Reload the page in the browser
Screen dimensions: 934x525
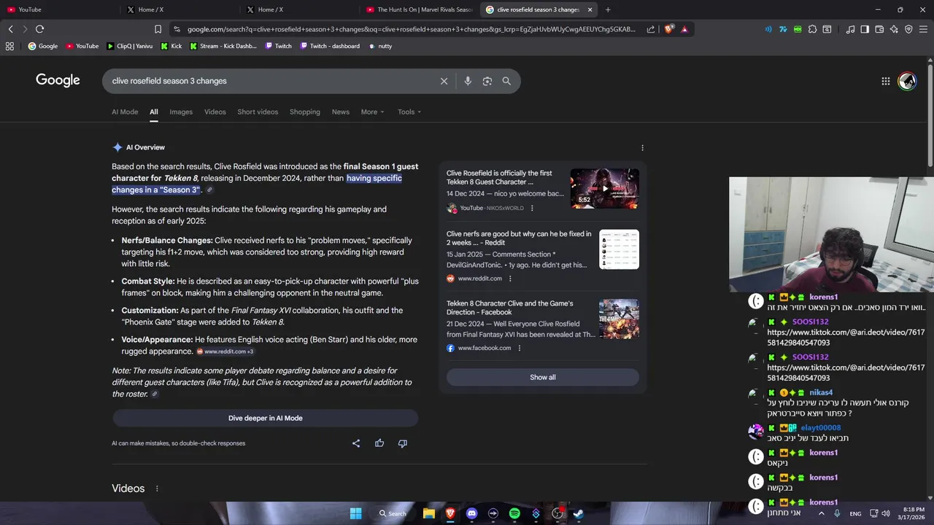[x=39, y=29]
